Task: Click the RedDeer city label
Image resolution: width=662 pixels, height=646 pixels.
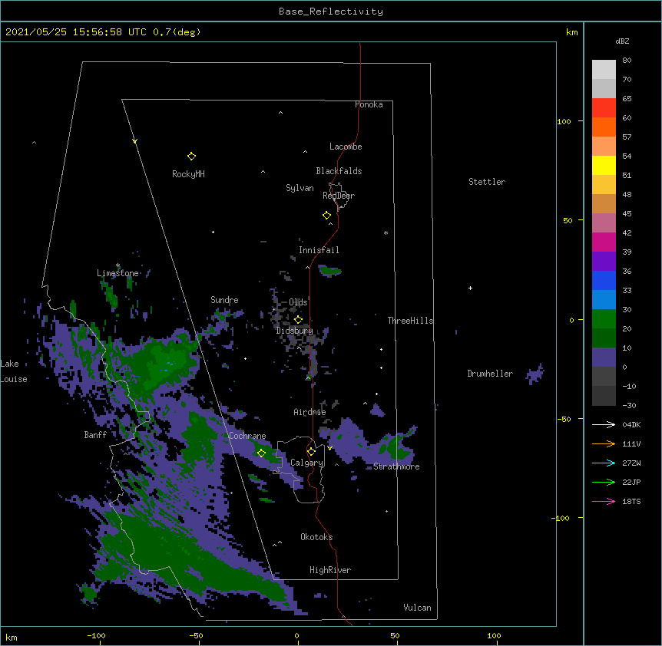Action: click(x=339, y=196)
